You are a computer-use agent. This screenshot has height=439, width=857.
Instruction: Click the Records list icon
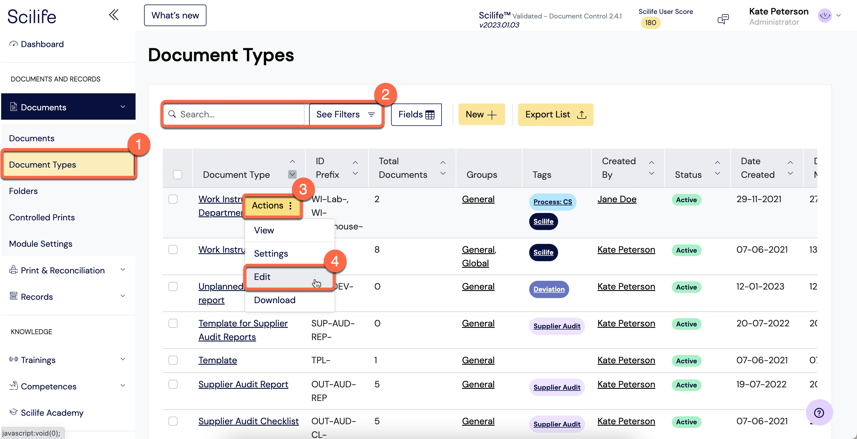(x=14, y=296)
